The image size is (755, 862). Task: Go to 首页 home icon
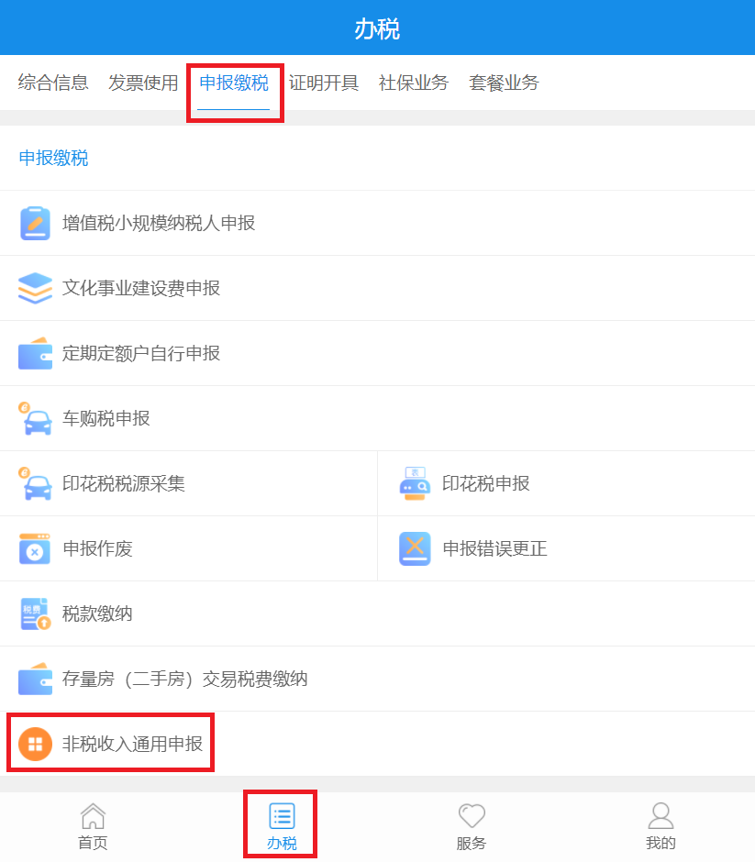click(93, 816)
